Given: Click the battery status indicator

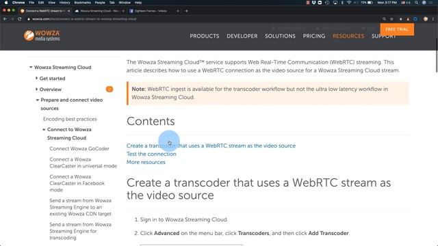Looking at the screenshot, I should click(x=367, y=3).
